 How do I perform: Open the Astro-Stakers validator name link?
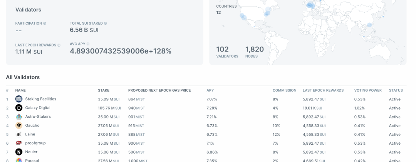tap(38, 117)
